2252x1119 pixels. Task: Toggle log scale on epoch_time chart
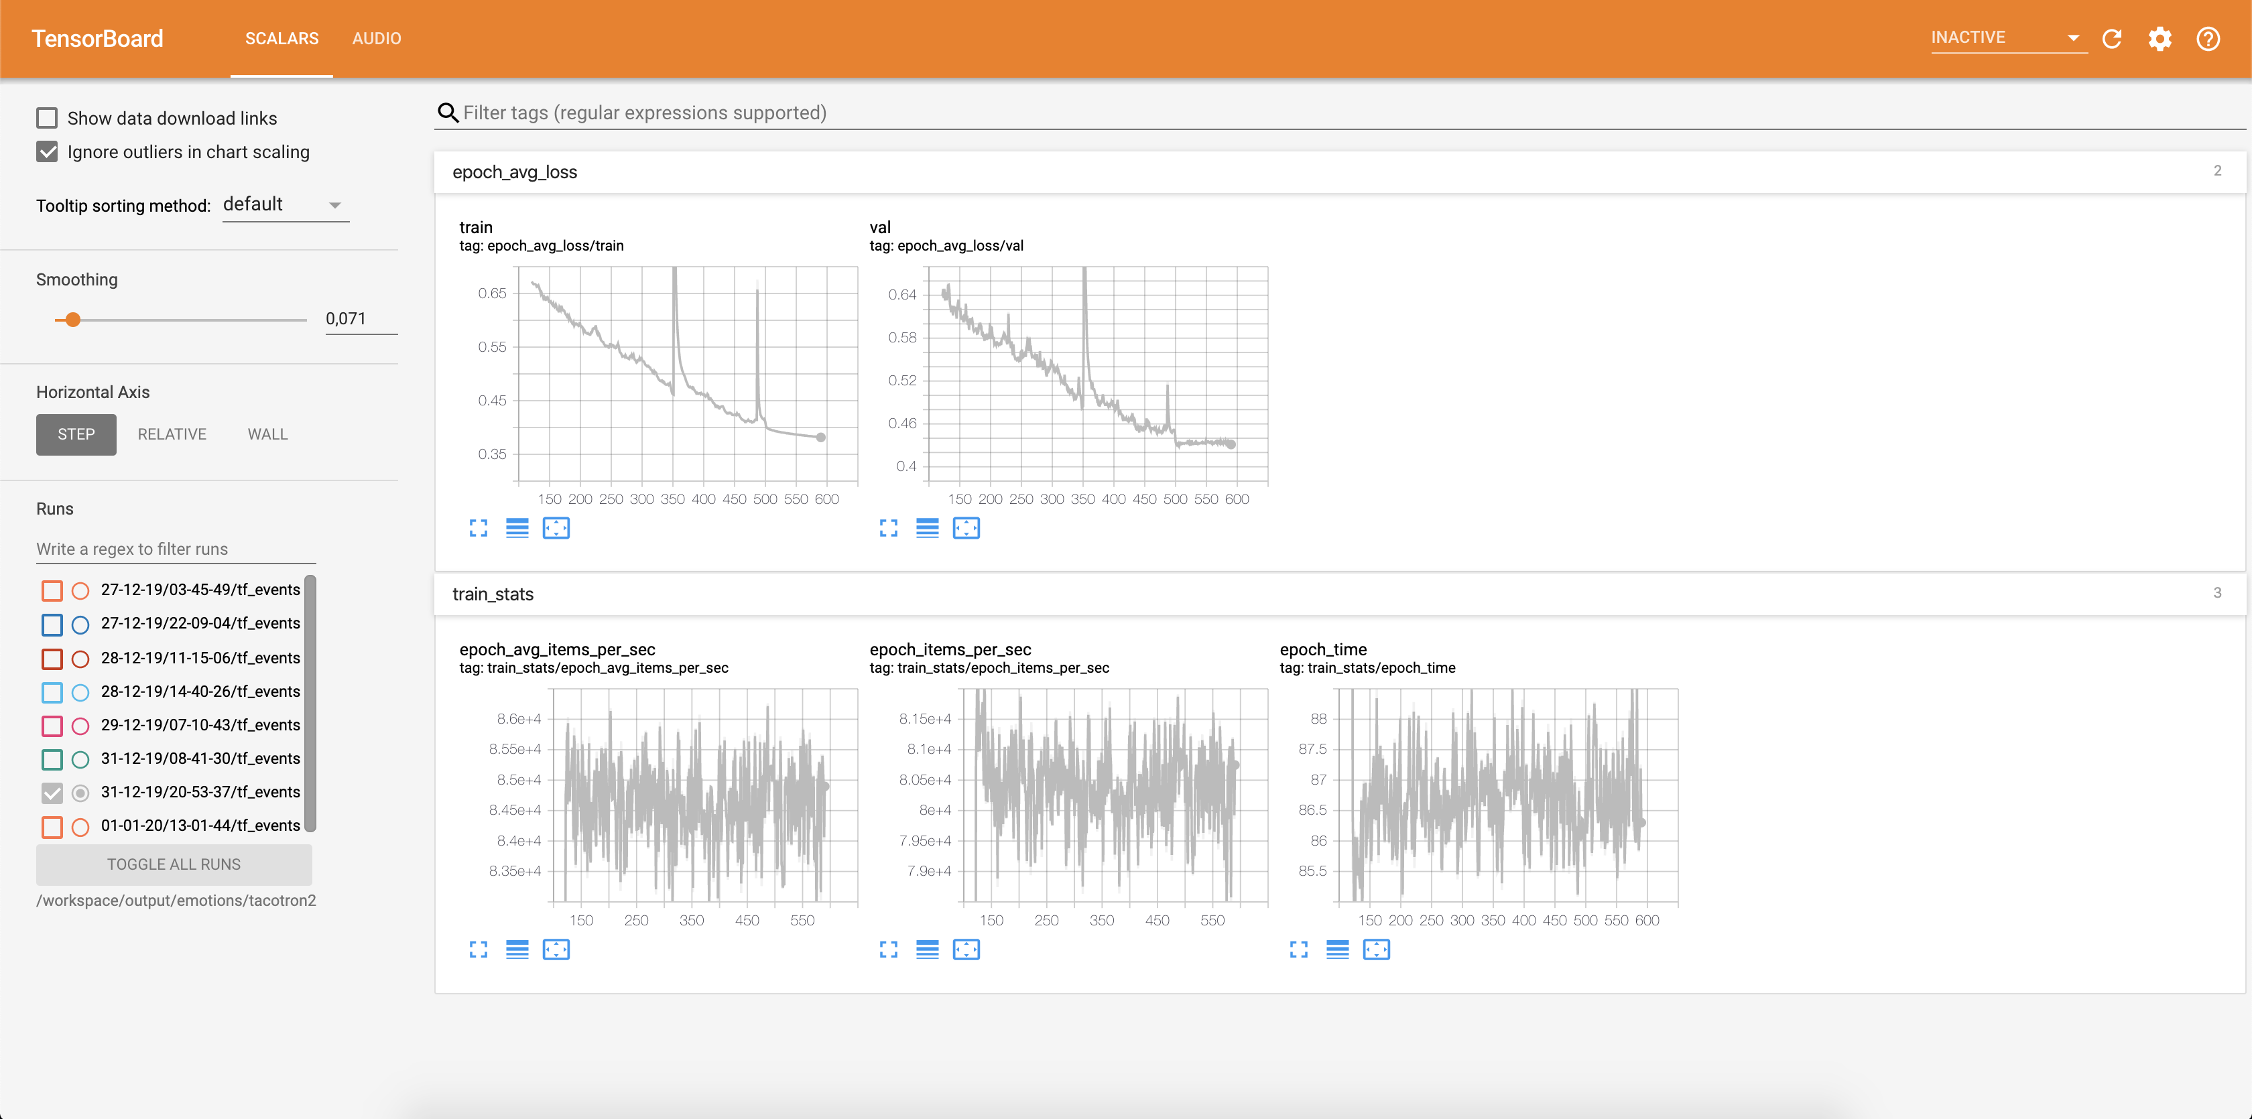[x=1336, y=949]
